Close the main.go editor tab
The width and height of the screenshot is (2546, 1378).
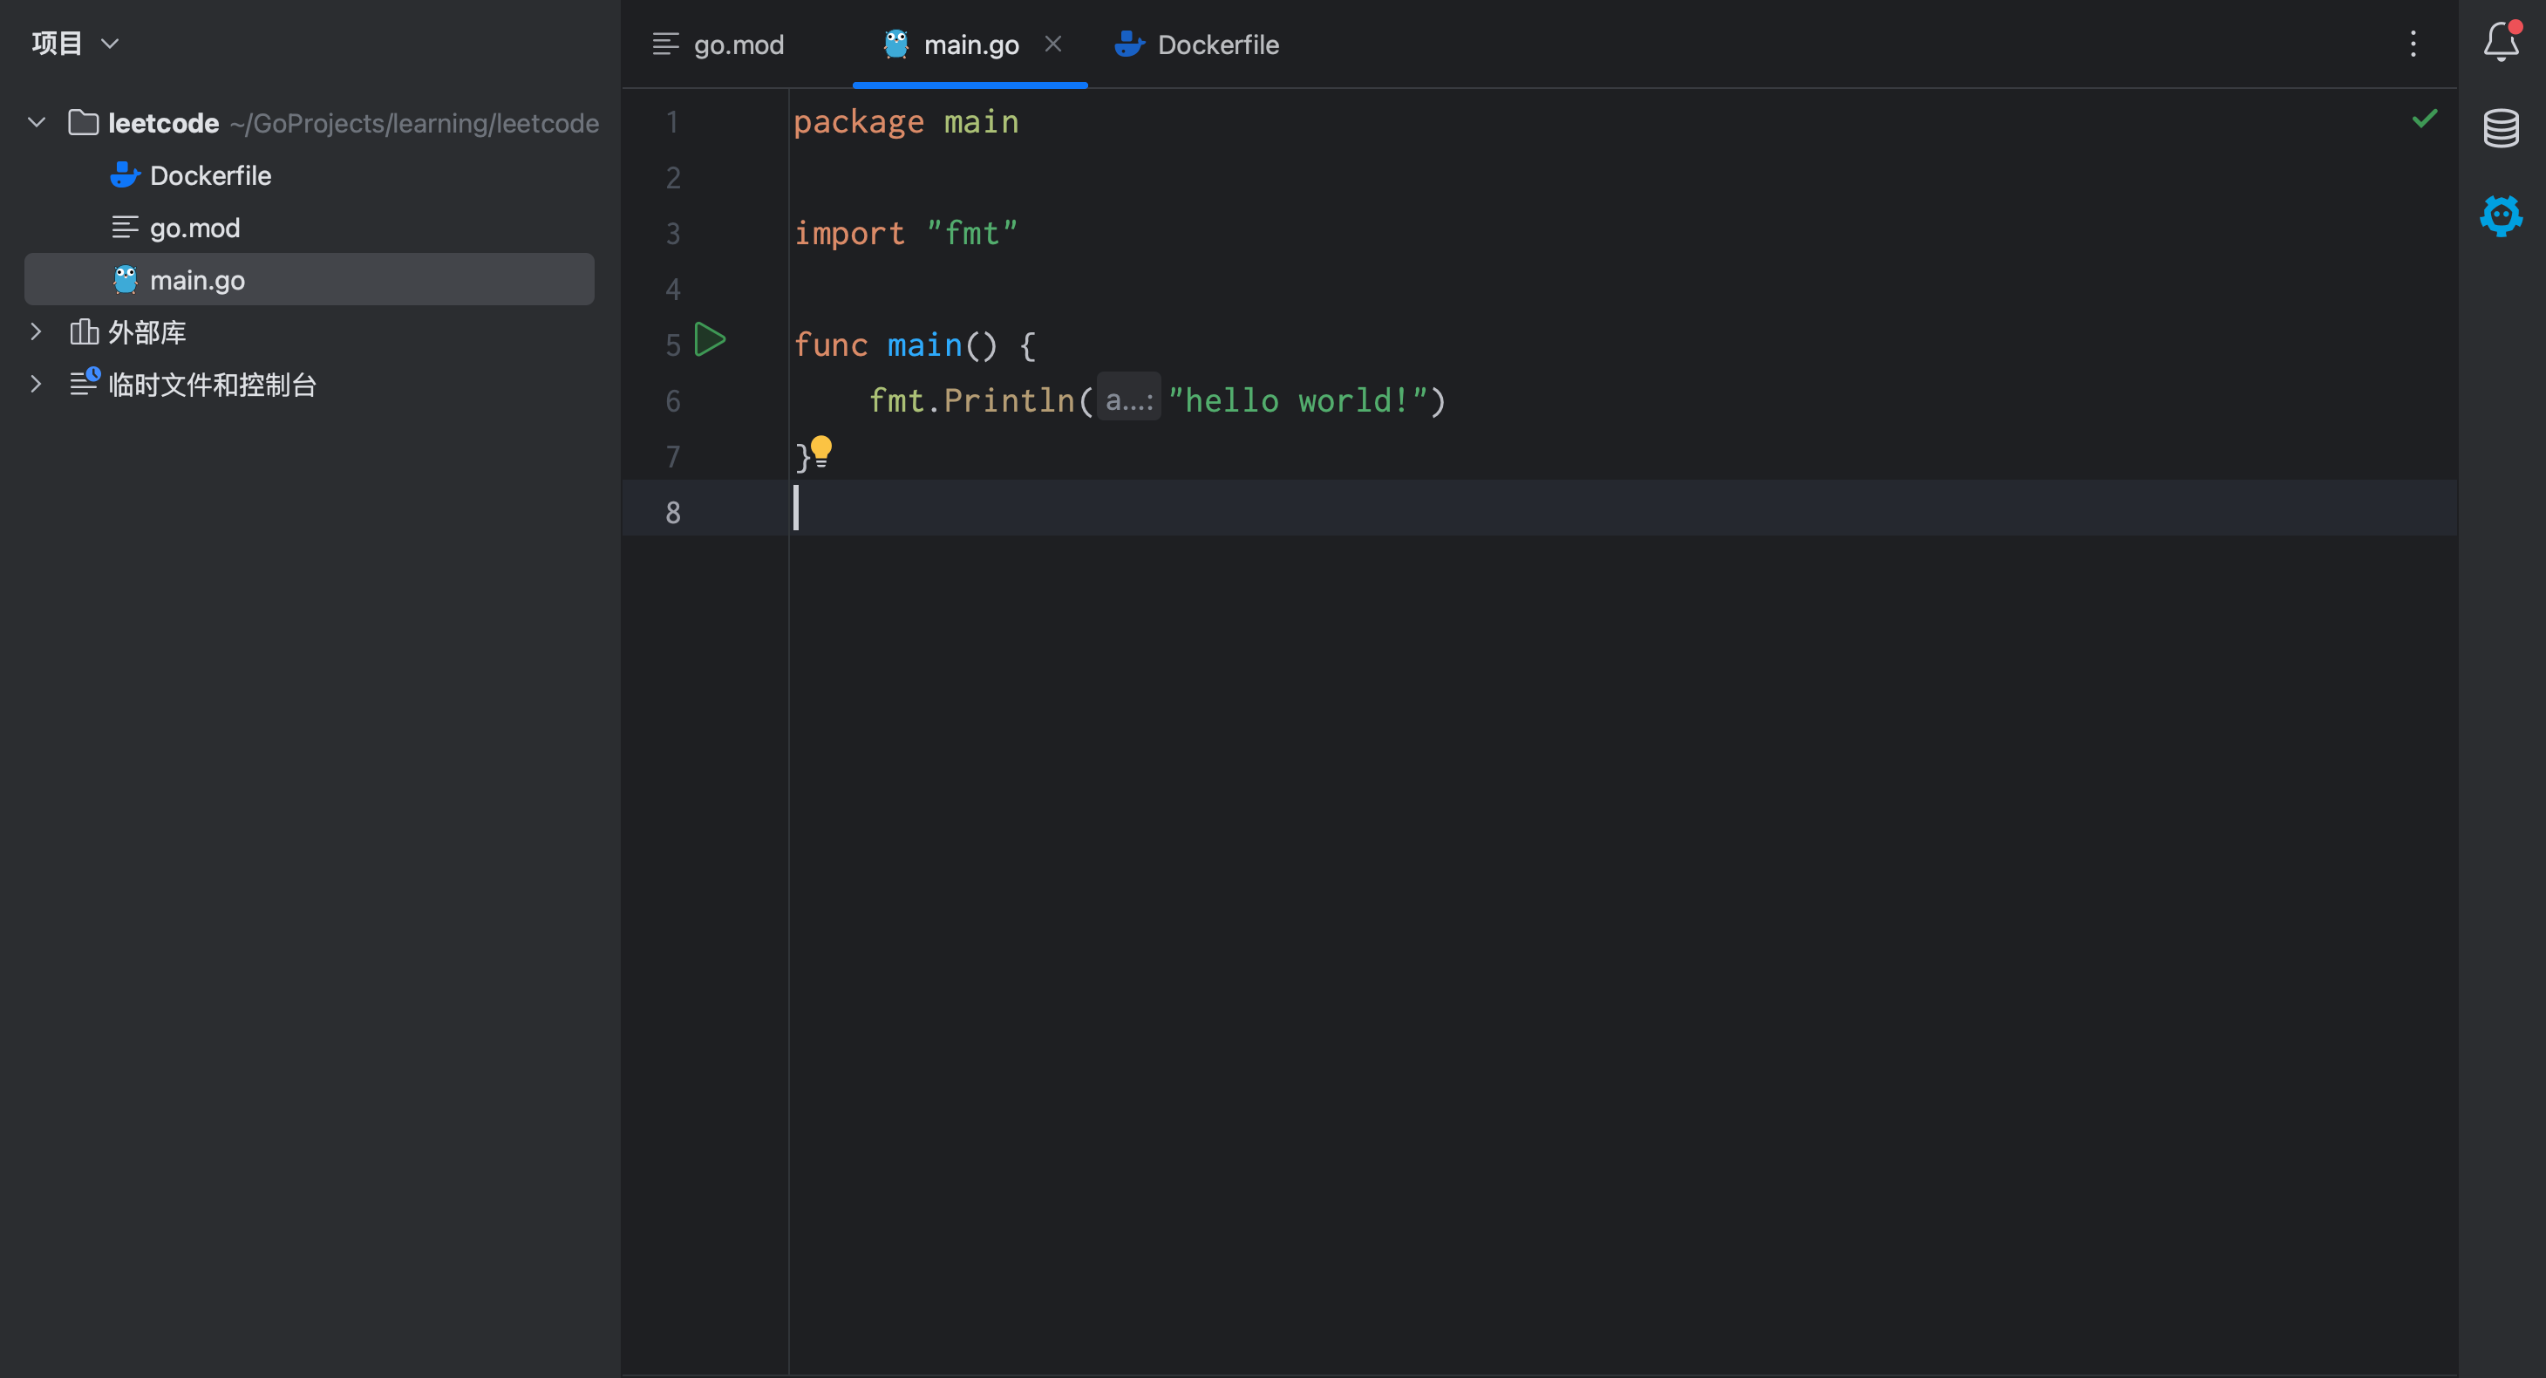pos(1052,44)
